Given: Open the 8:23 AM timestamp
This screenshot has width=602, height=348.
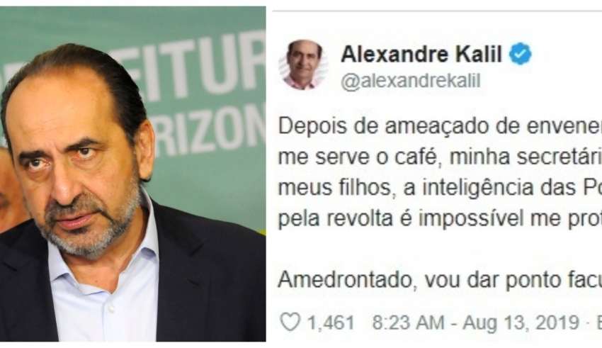Looking at the screenshot, I should coord(408,322).
